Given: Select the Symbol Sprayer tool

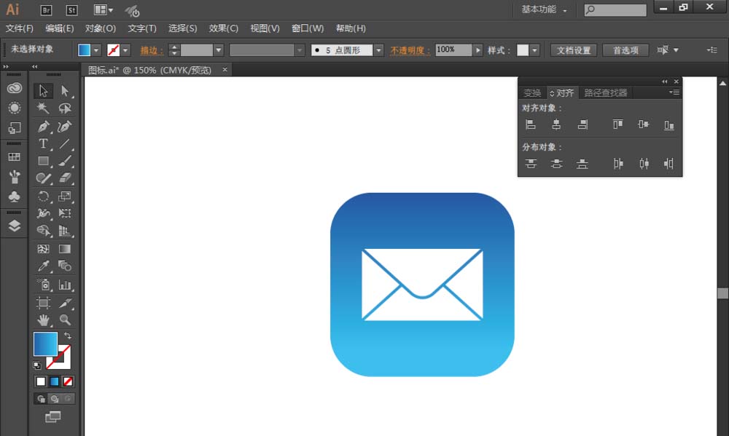Looking at the screenshot, I should pyautogui.click(x=43, y=284).
